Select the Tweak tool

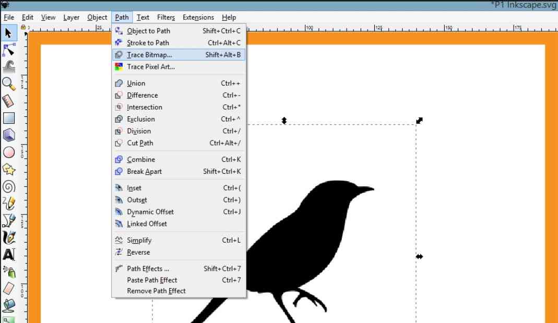8,66
